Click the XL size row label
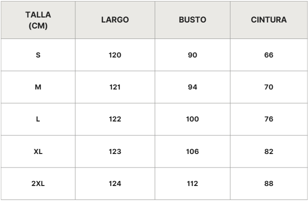The width and height of the screenshot is (308, 201). click(38, 151)
